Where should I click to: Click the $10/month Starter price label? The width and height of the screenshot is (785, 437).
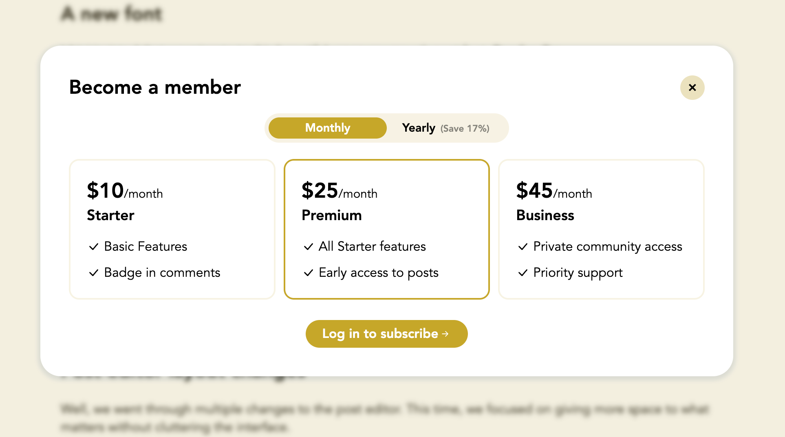124,191
